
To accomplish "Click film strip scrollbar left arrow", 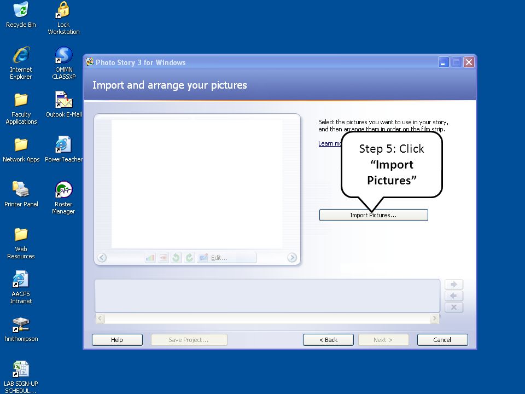I will tap(100, 318).
